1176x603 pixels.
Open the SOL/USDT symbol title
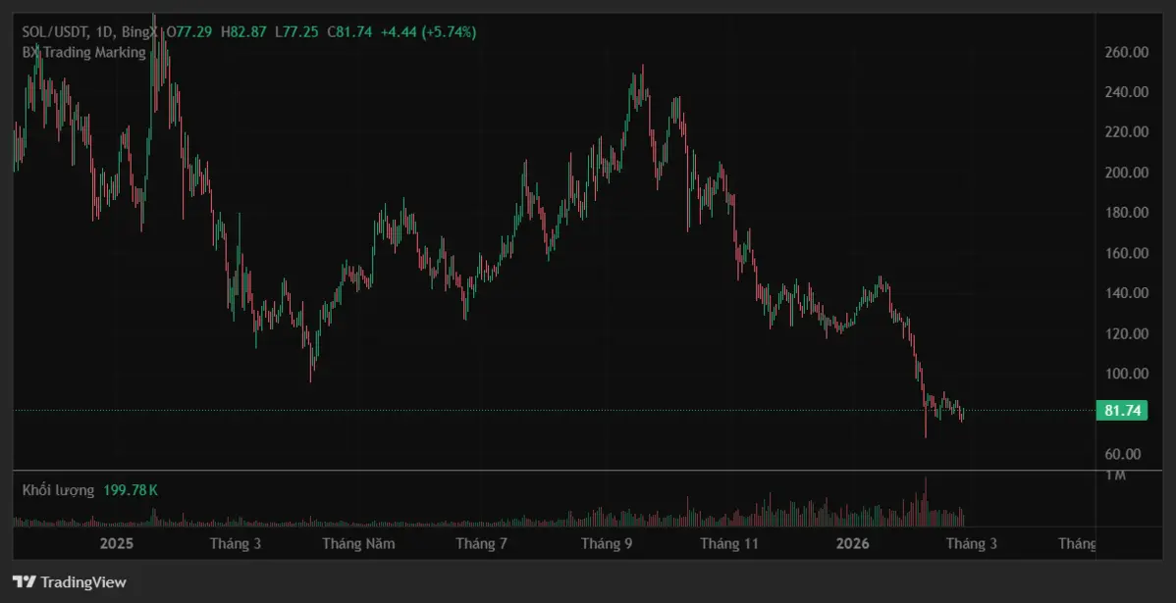coord(57,31)
